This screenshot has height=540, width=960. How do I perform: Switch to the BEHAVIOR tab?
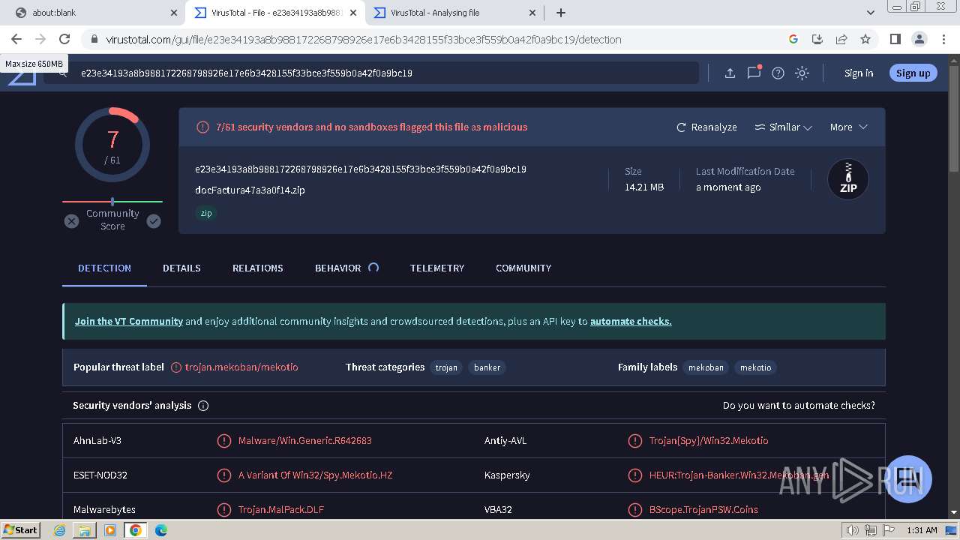337,268
